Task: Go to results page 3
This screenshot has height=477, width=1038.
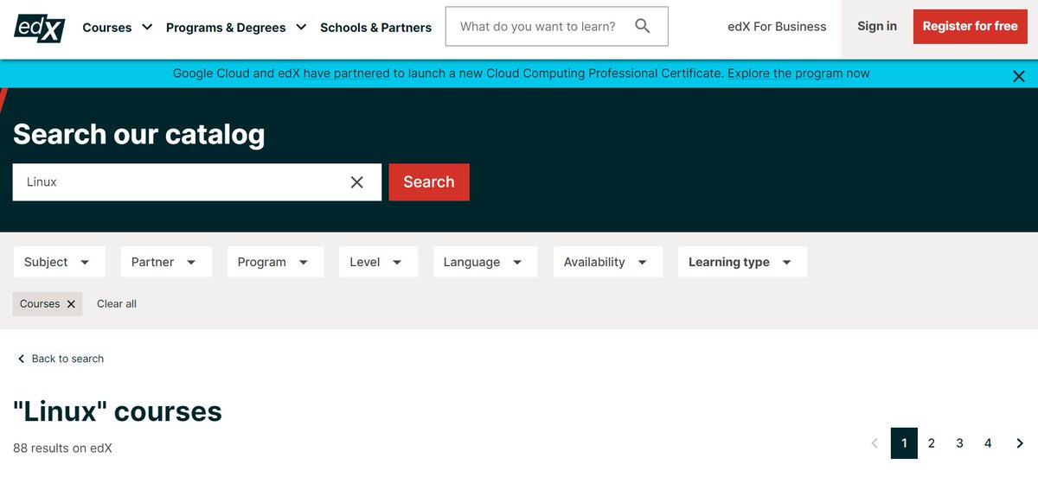Action: click(x=959, y=443)
